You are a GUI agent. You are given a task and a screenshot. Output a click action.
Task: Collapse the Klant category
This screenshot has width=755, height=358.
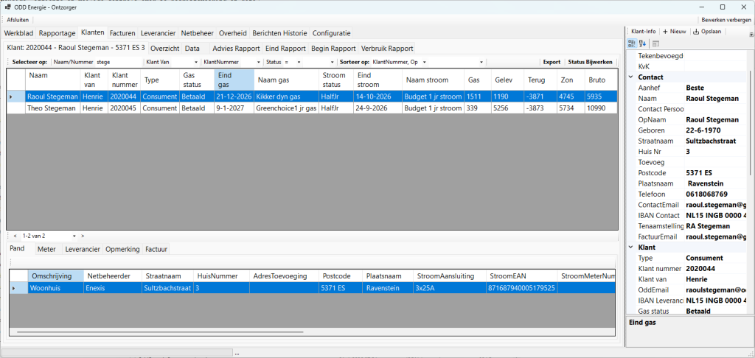point(631,248)
